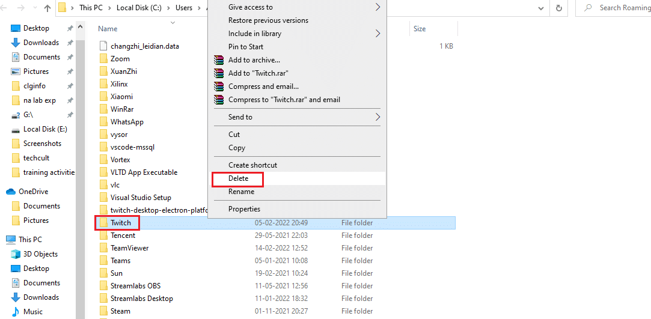Screen dimensions: 651x319
Task: Click the Zoom folder icon
Action: [x=103, y=59]
